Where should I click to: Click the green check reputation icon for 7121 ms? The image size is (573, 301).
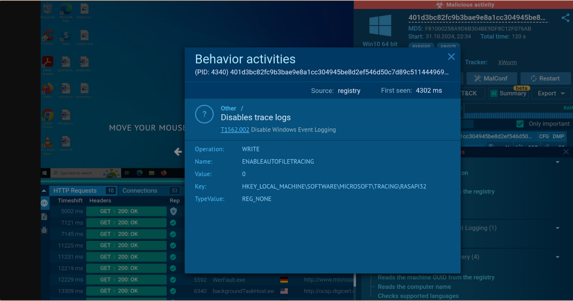pos(173,223)
